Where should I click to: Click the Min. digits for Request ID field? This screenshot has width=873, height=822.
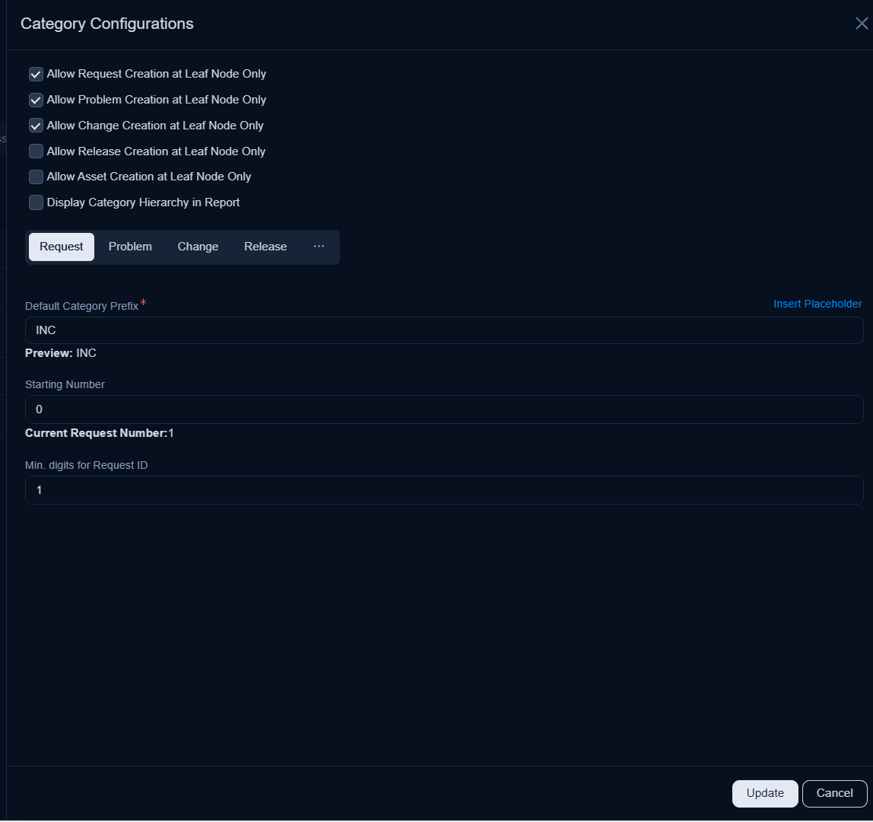point(444,490)
